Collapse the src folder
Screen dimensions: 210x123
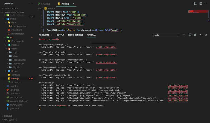(x=11, y=37)
